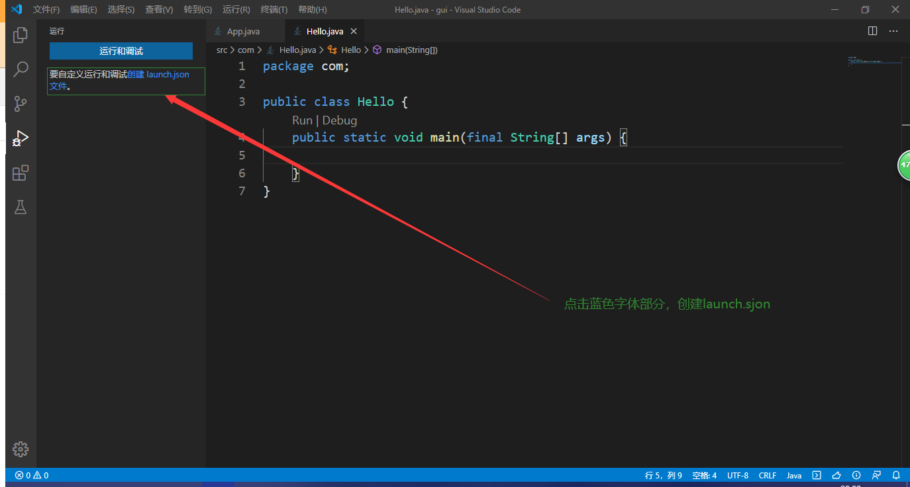The image size is (910, 487).
Task: Open notifications via the bell icon
Action: click(896, 475)
